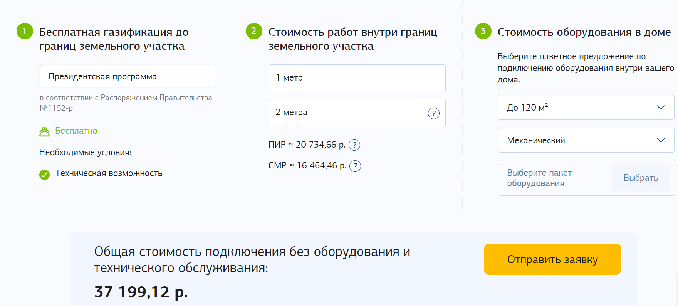Click chevron arrow of Механический dropdown
This screenshot has height=306, width=678.
[661, 140]
